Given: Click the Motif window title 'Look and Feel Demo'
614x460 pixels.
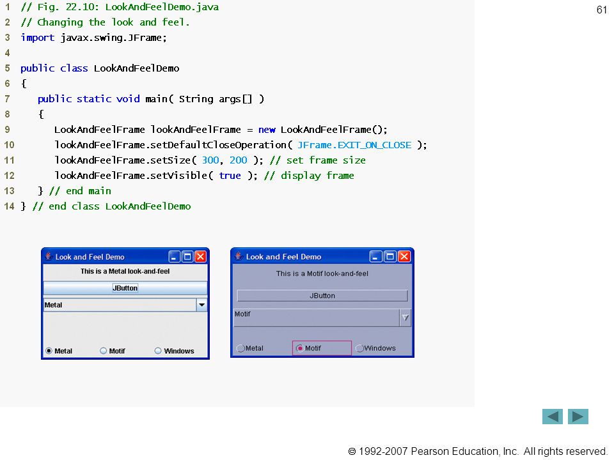Looking at the screenshot, I should click(x=283, y=257).
